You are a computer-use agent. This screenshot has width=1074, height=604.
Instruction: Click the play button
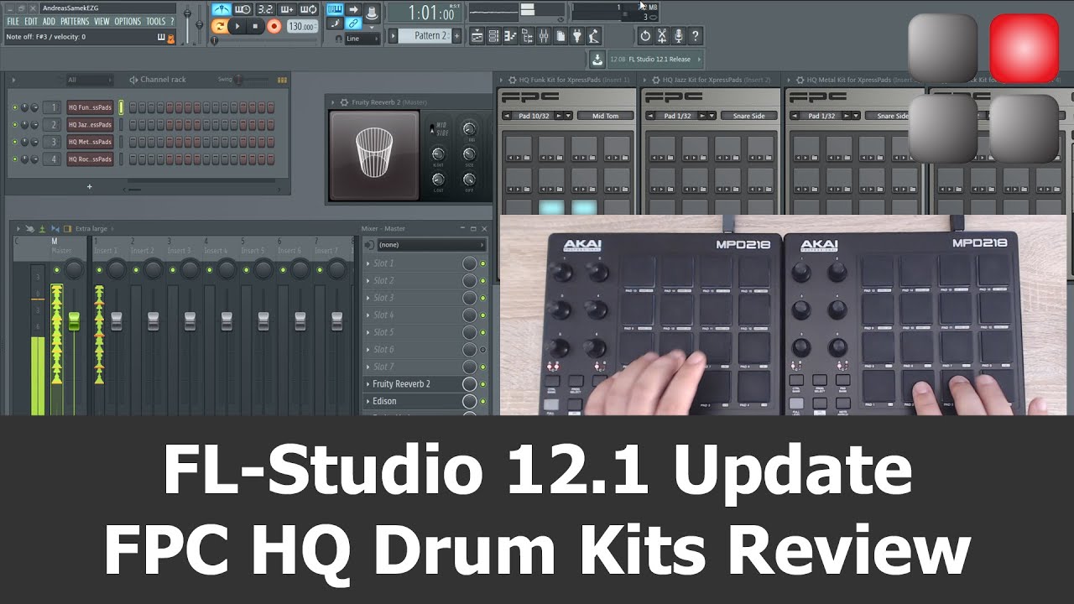[237, 26]
